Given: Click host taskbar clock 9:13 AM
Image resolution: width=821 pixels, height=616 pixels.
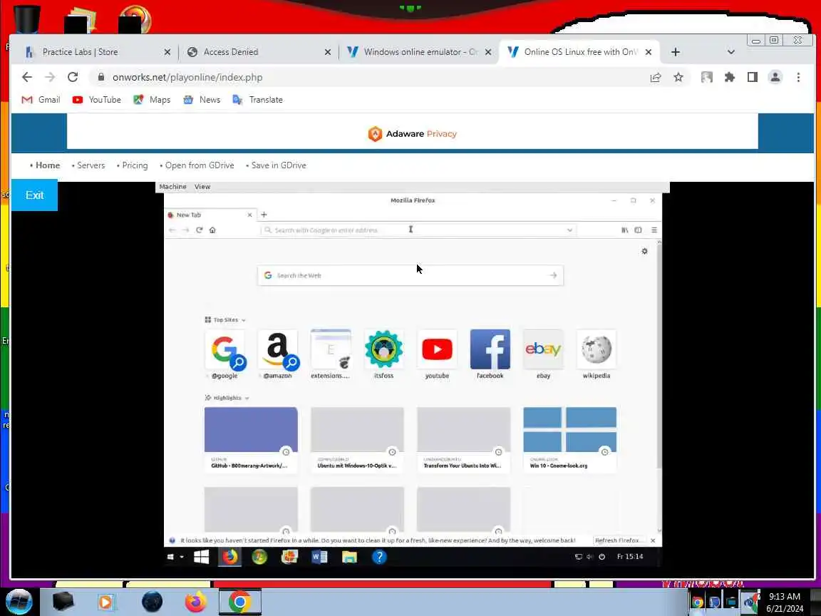Looking at the screenshot, I should [785, 597].
